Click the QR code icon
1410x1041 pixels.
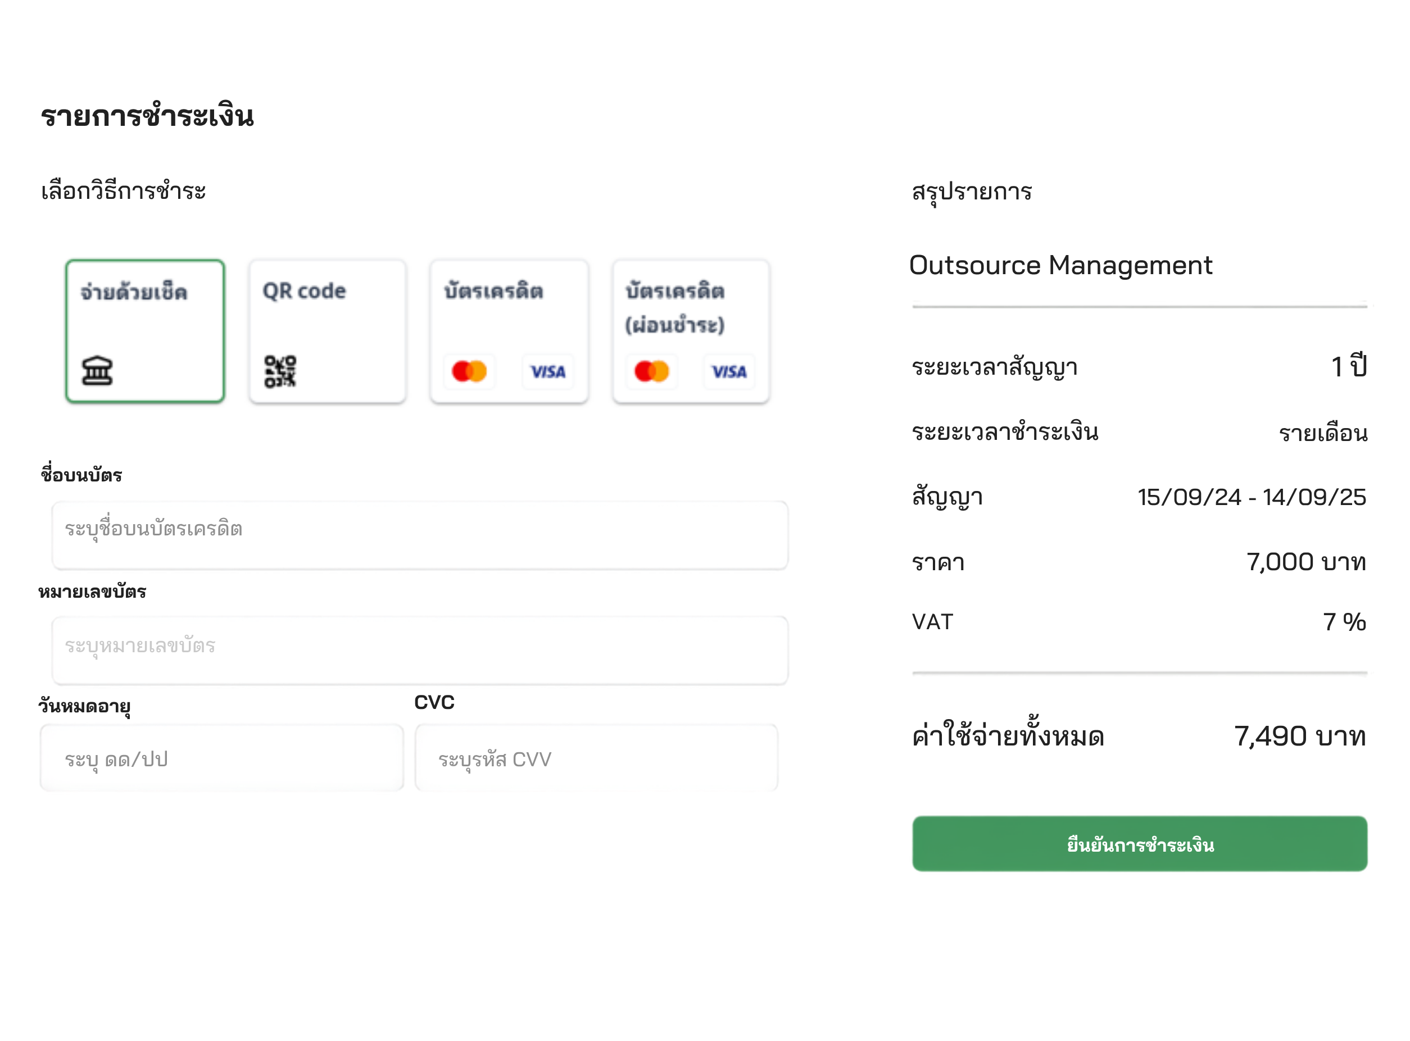tap(280, 371)
